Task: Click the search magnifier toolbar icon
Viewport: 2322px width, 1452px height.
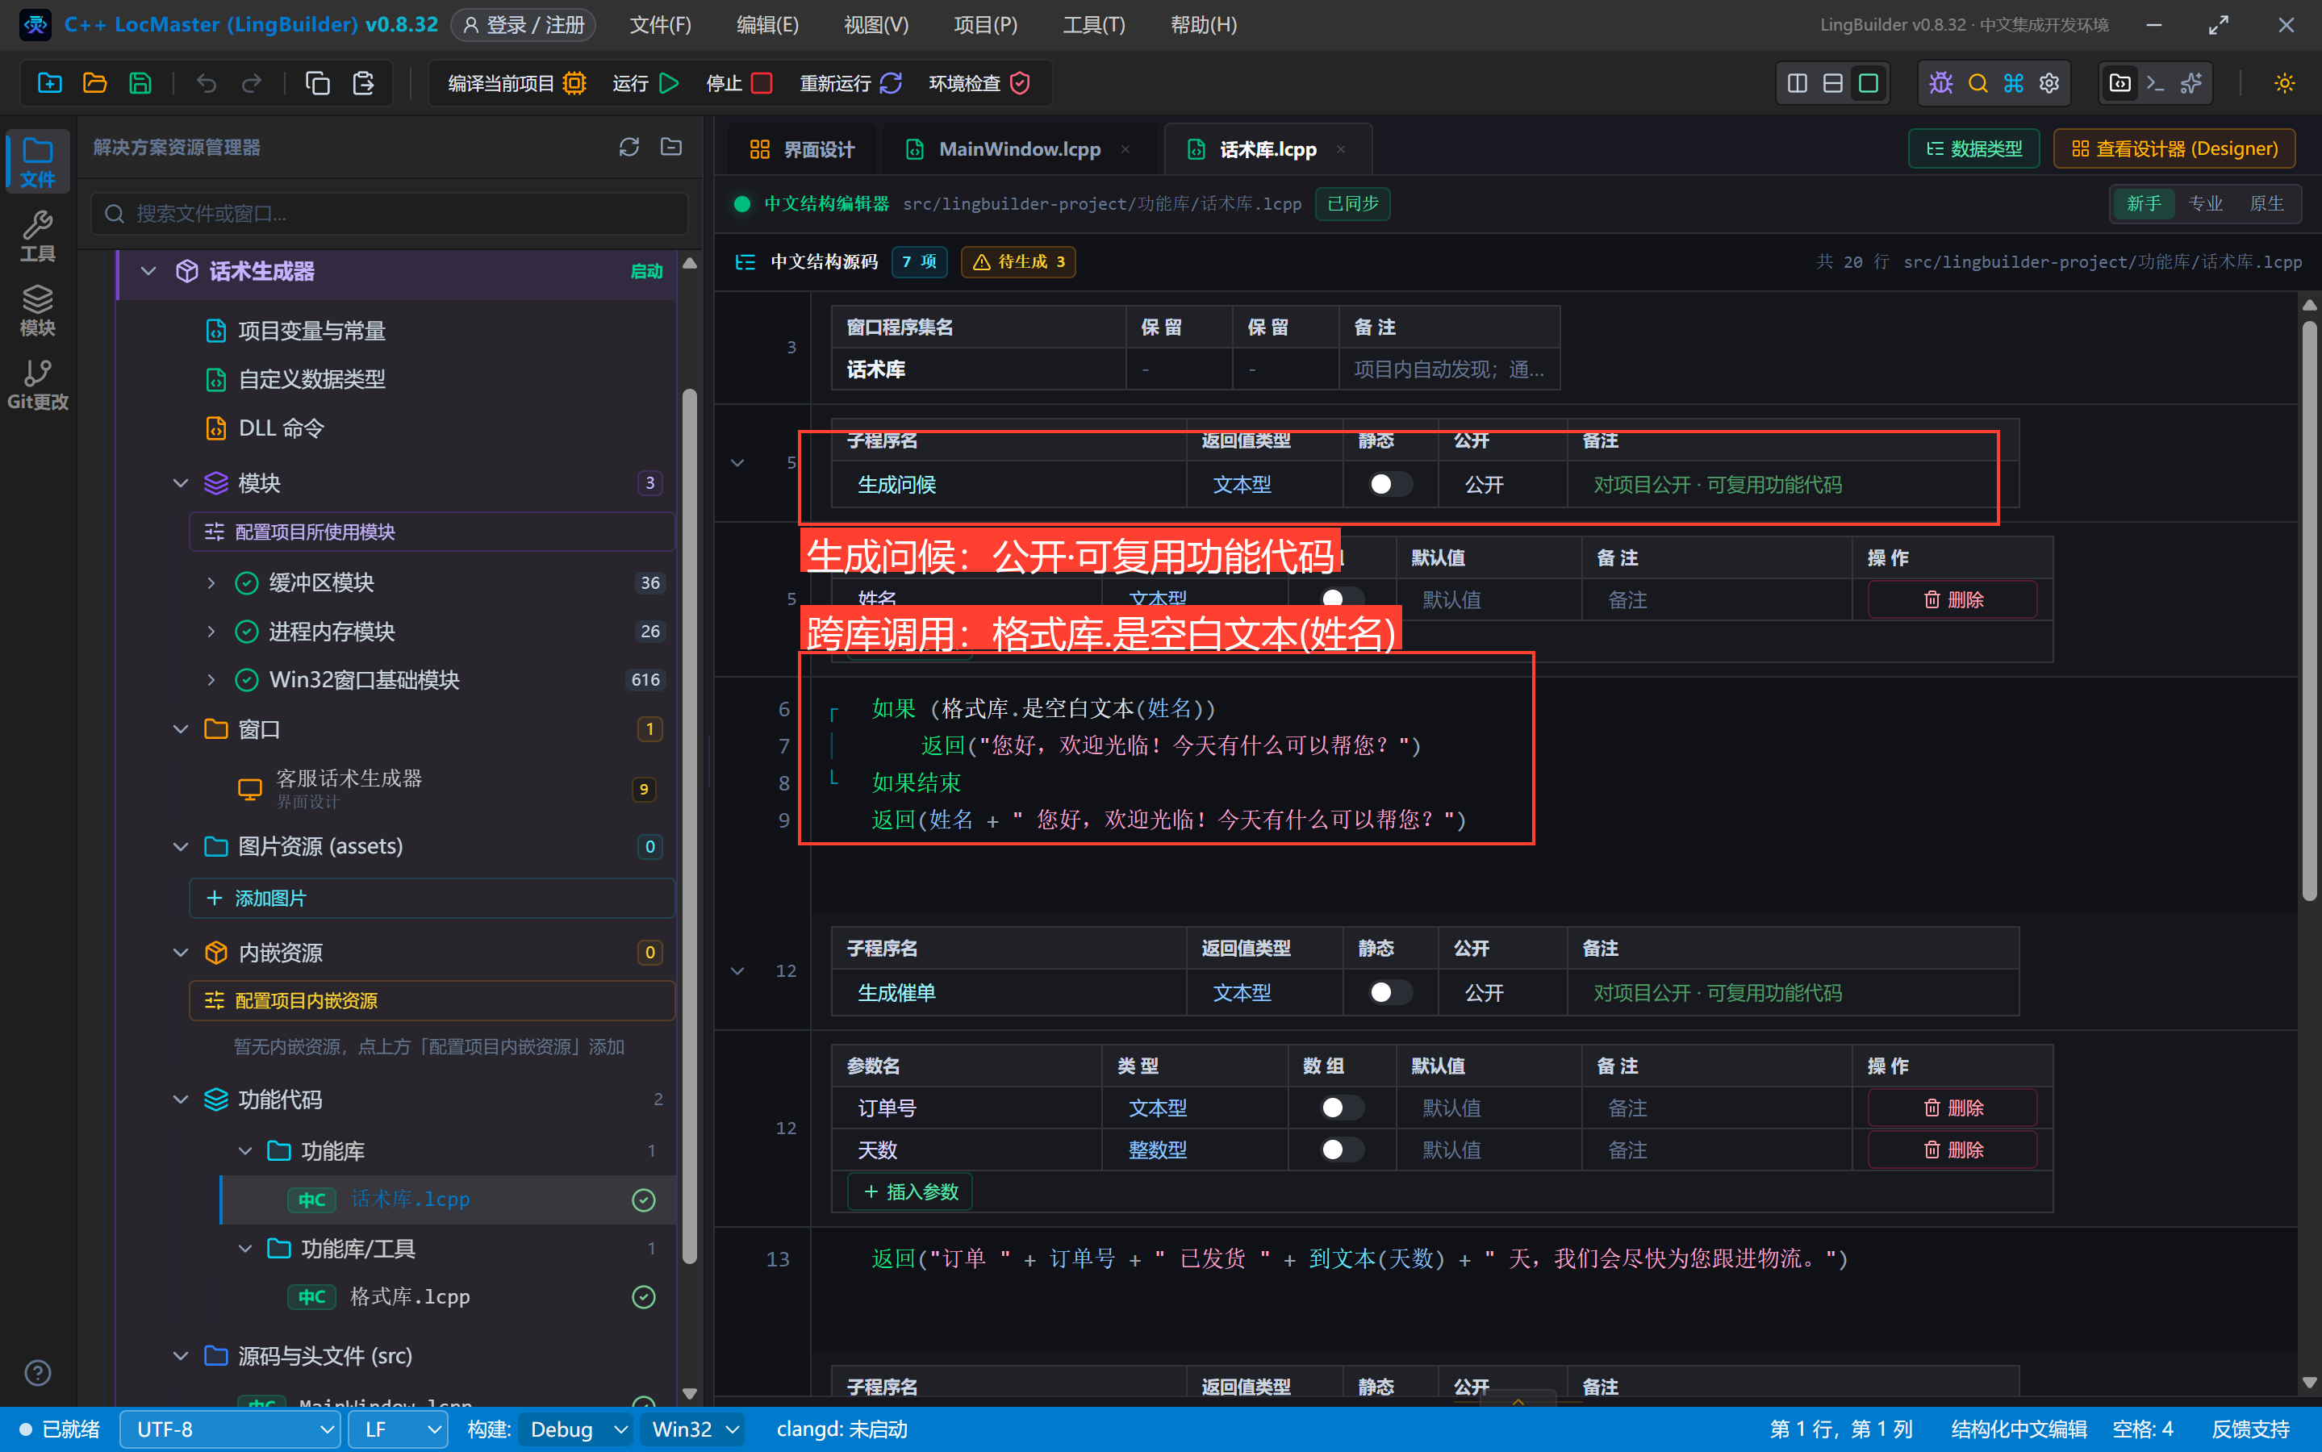Action: coord(1977,84)
